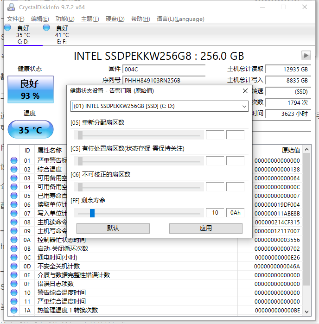
Task: Select the E: F: disk status orb
Action: tap(46, 27)
